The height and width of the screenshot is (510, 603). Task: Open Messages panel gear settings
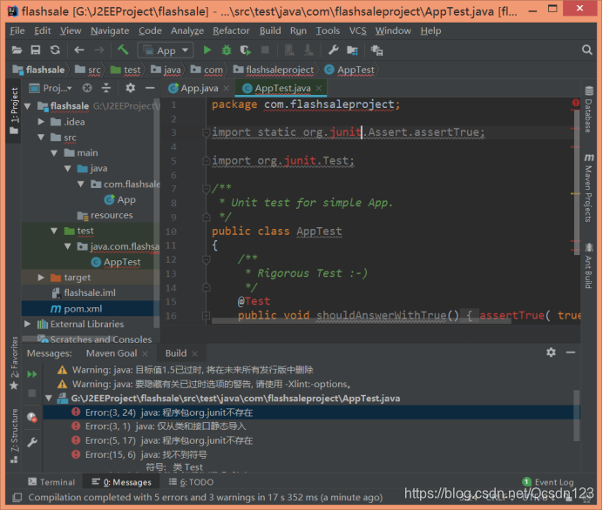pos(551,352)
